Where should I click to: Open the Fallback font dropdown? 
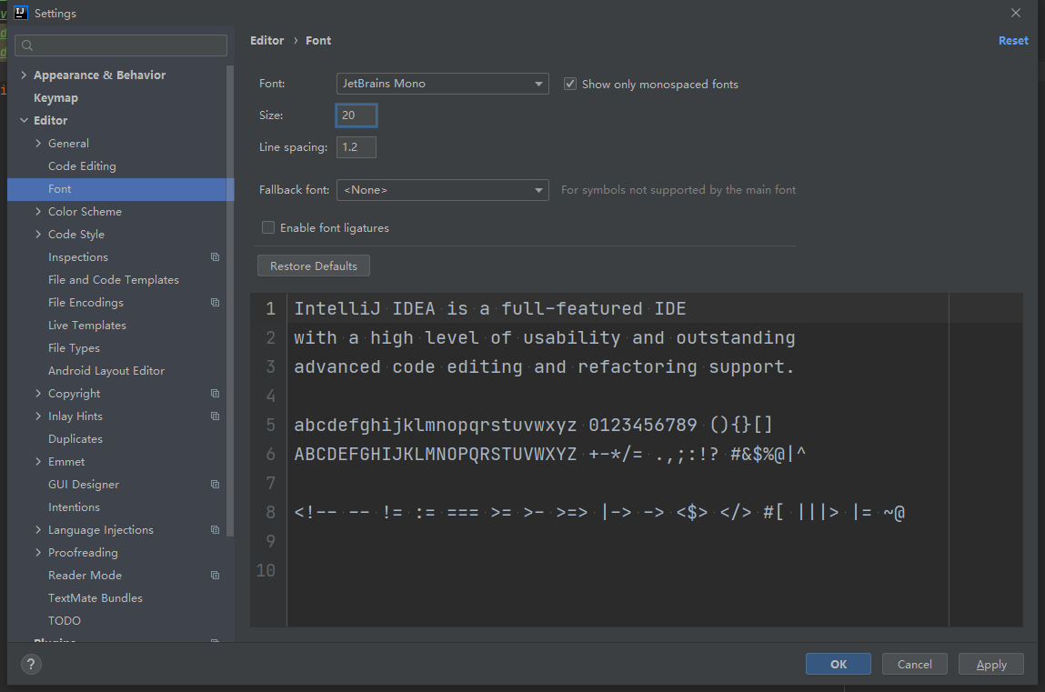443,190
